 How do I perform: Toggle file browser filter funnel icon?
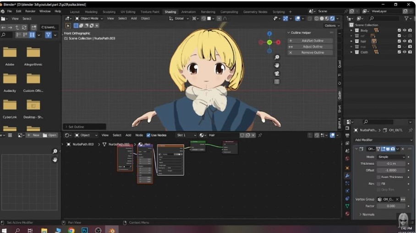coord(48,35)
